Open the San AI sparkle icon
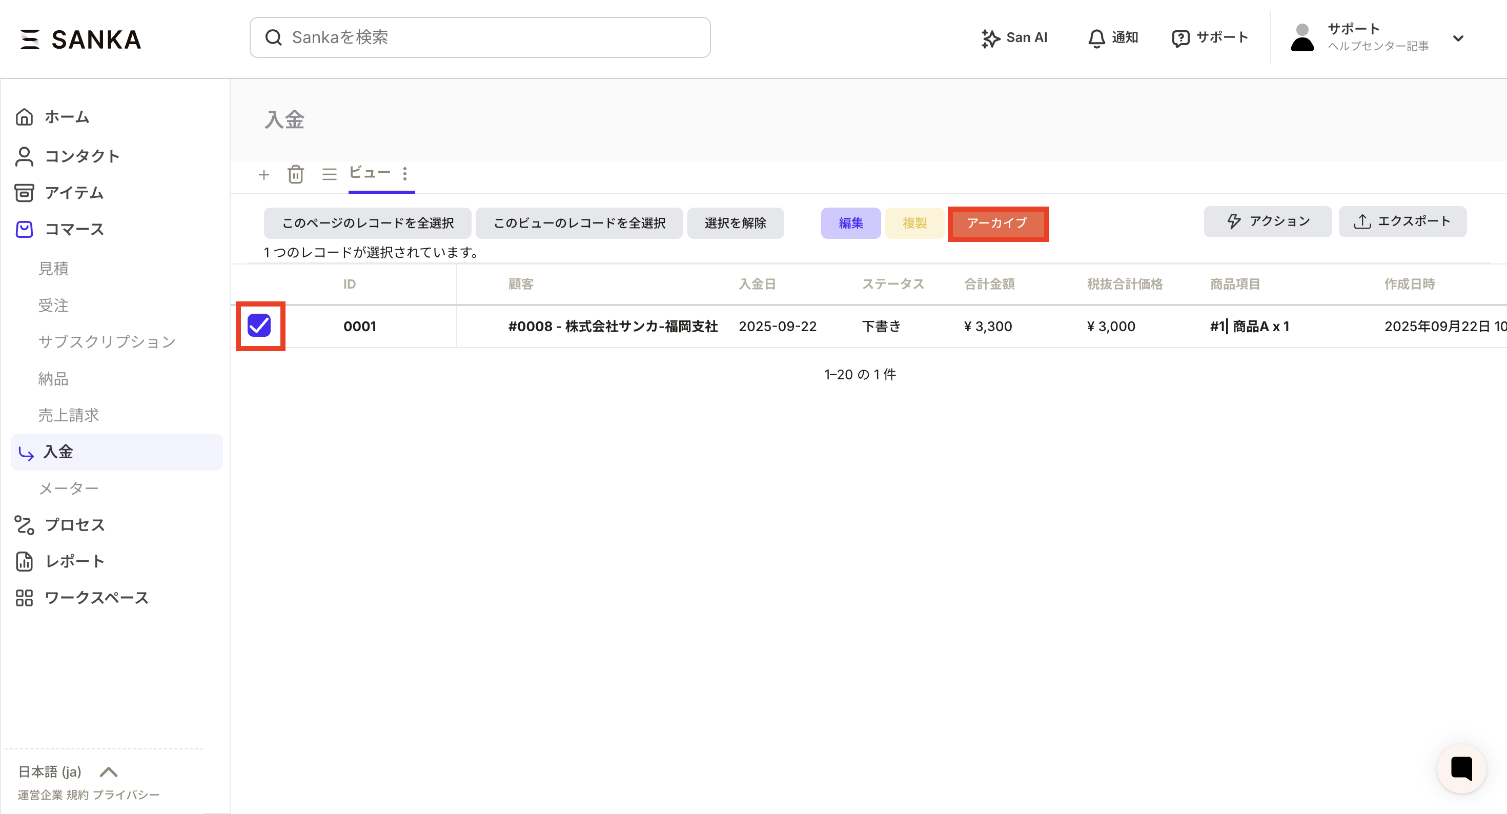Viewport: 1507px width, 814px height. 990,38
